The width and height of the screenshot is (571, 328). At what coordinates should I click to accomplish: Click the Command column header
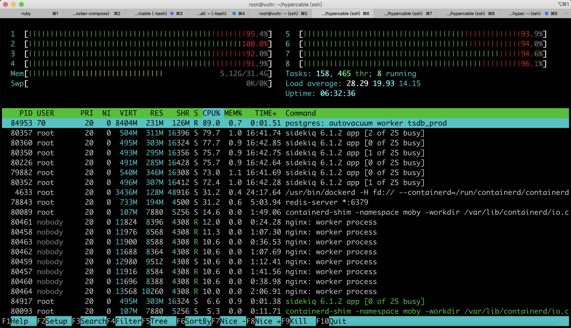pyautogui.click(x=300, y=113)
